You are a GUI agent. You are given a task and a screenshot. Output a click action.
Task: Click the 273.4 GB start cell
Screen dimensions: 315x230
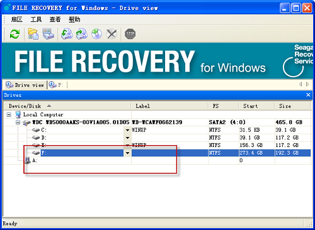251,153
